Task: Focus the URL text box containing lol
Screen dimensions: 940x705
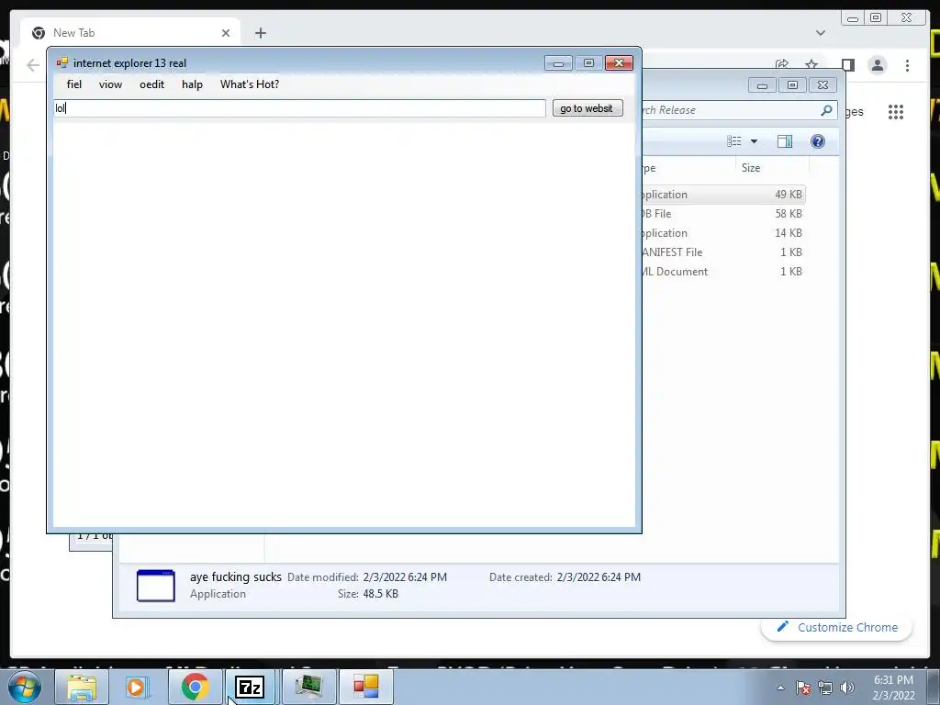Action: [300, 108]
